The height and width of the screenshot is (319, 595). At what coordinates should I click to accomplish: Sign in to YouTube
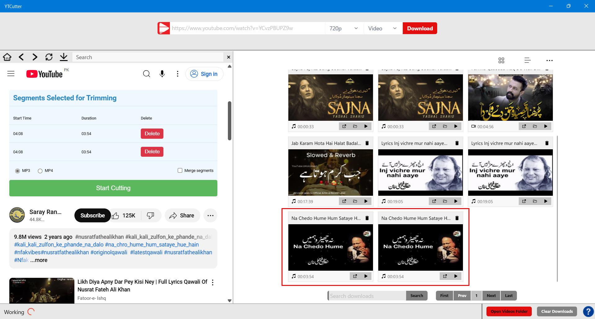click(x=204, y=74)
